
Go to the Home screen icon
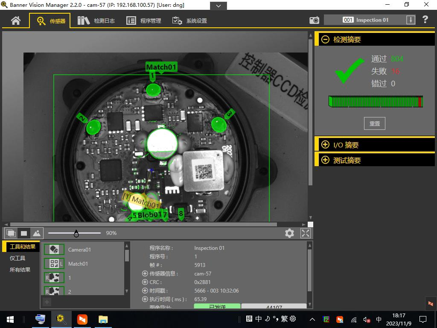coord(16,20)
